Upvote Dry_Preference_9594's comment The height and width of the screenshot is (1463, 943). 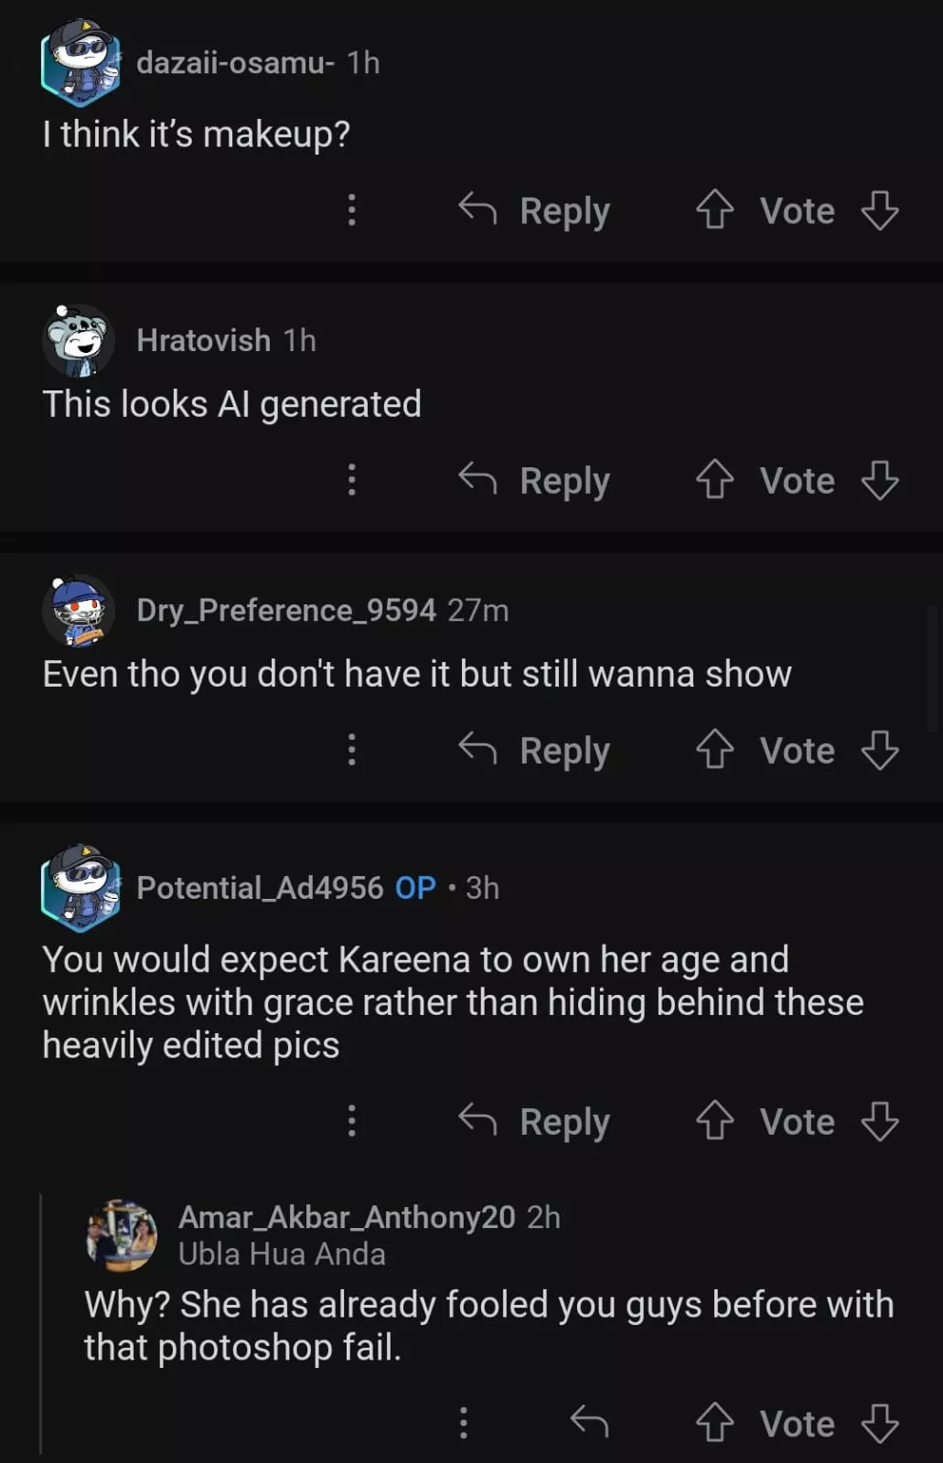point(714,750)
